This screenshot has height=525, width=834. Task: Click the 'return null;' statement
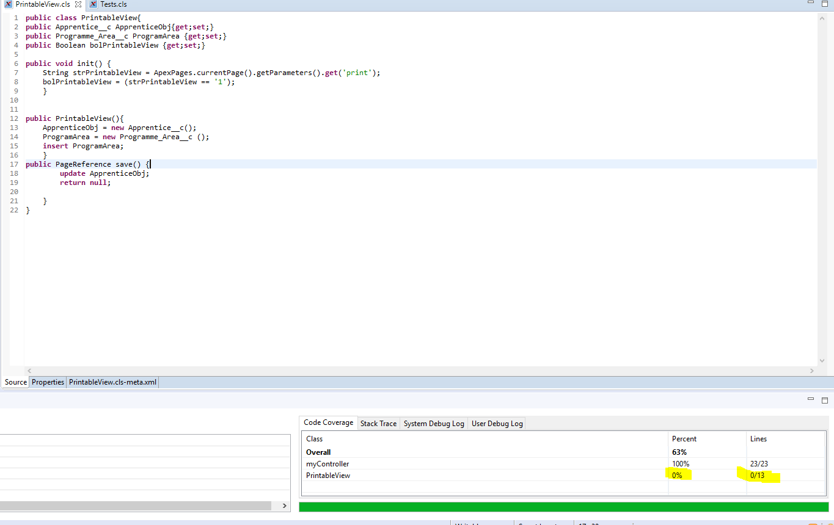click(86, 183)
